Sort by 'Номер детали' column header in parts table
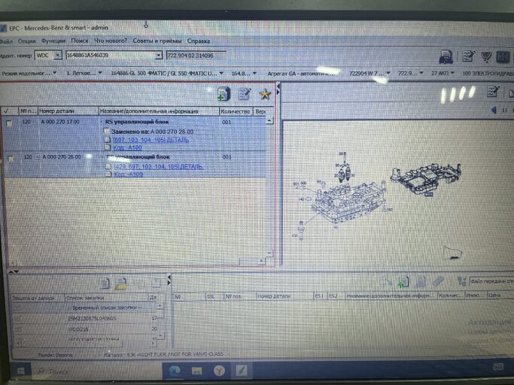Image resolution: width=514 pixels, height=385 pixels. 68,111
